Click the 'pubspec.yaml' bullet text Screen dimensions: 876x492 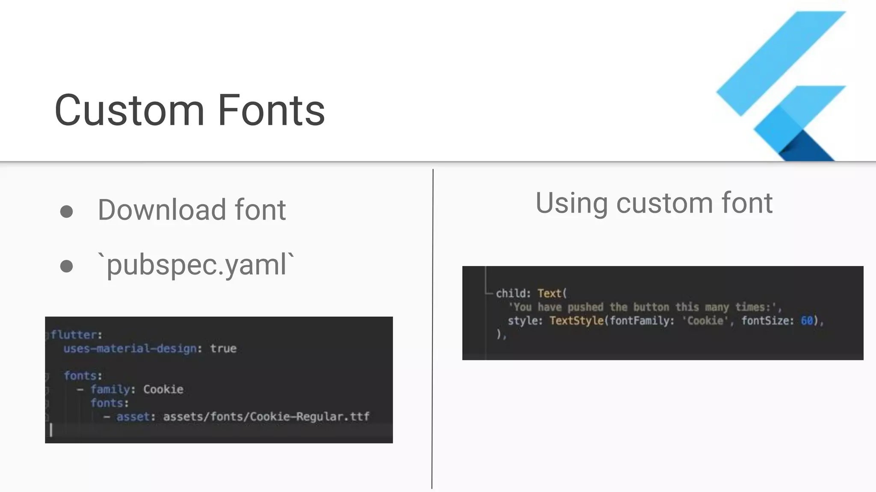pos(196,265)
